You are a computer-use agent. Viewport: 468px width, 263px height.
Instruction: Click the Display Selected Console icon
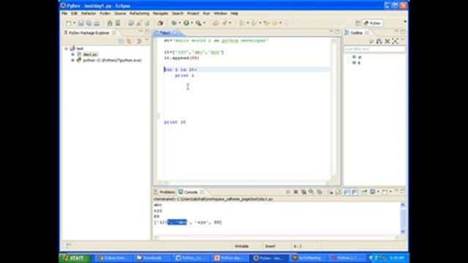pyautogui.click(x=372, y=192)
